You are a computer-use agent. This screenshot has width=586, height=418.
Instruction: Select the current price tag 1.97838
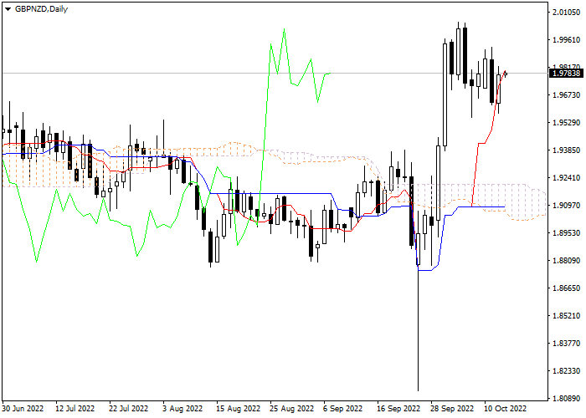tap(566, 73)
